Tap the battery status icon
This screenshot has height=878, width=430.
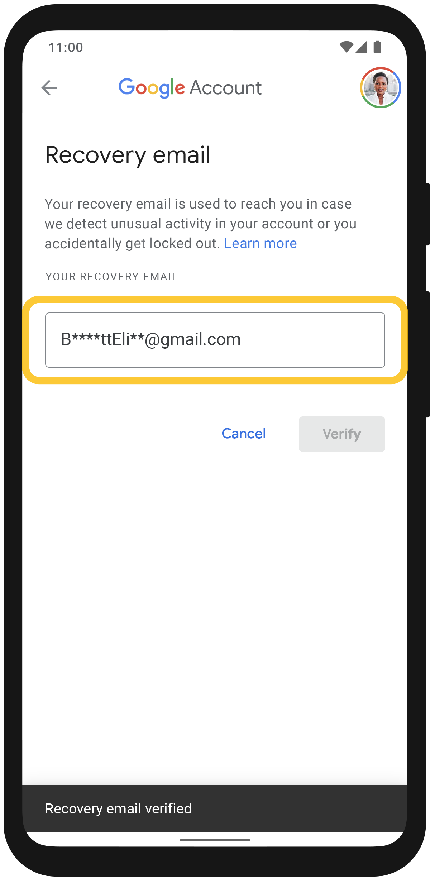pyautogui.click(x=377, y=47)
